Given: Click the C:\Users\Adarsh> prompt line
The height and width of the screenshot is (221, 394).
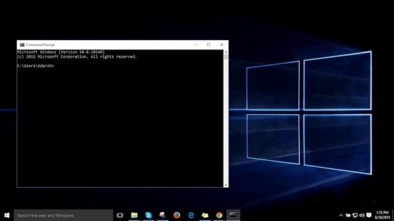Looking at the screenshot, I should pyautogui.click(x=35, y=66).
